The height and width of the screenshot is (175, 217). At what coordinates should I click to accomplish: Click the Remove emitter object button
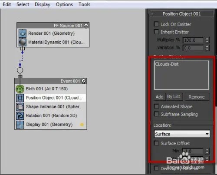pyautogui.click(x=197, y=97)
